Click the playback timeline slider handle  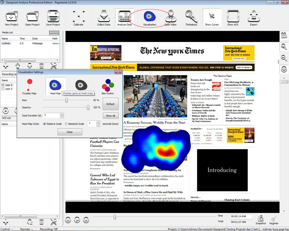pyautogui.click(x=115, y=217)
